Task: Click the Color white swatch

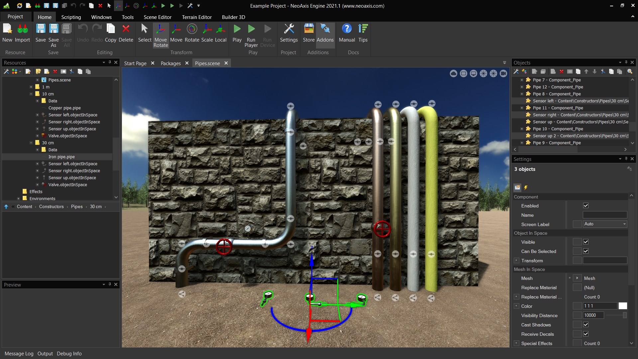Action: coord(623,306)
